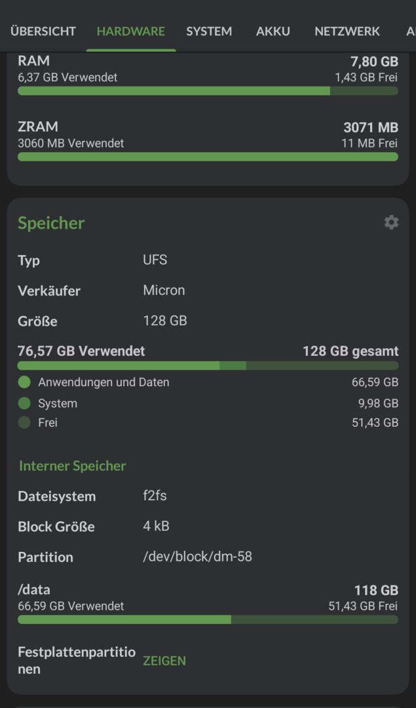Select the HARDWARE tab
The width and height of the screenshot is (416, 708).
point(131,31)
